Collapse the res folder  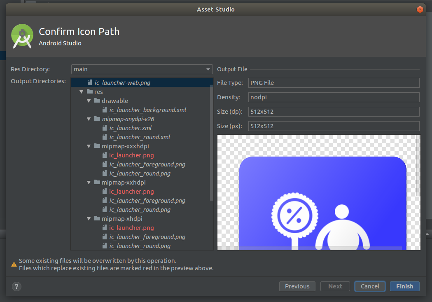(x=81, y=91)
